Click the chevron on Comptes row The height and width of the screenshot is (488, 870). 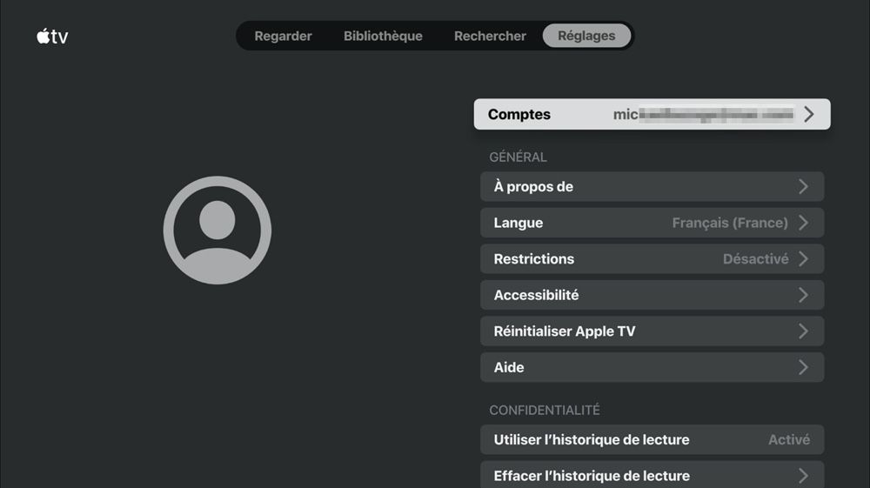[809, 114]
